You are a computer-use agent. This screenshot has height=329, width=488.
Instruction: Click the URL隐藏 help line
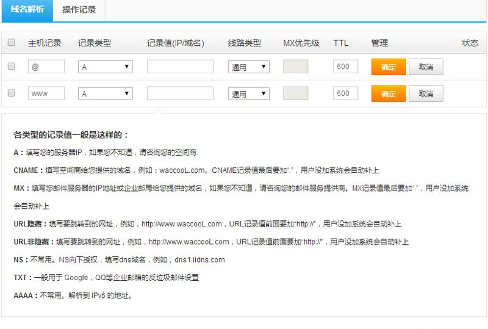coord(207,224)
